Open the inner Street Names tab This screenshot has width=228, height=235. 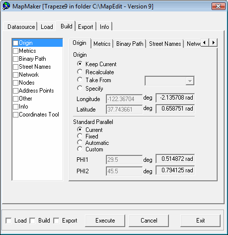coord(165,44)
